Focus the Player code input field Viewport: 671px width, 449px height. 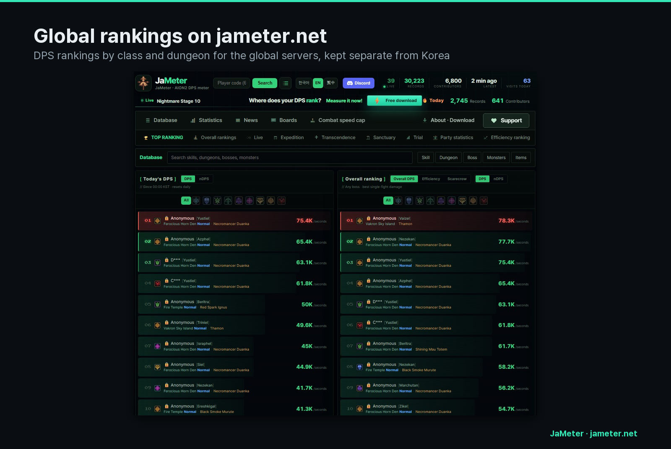(231, 83)
